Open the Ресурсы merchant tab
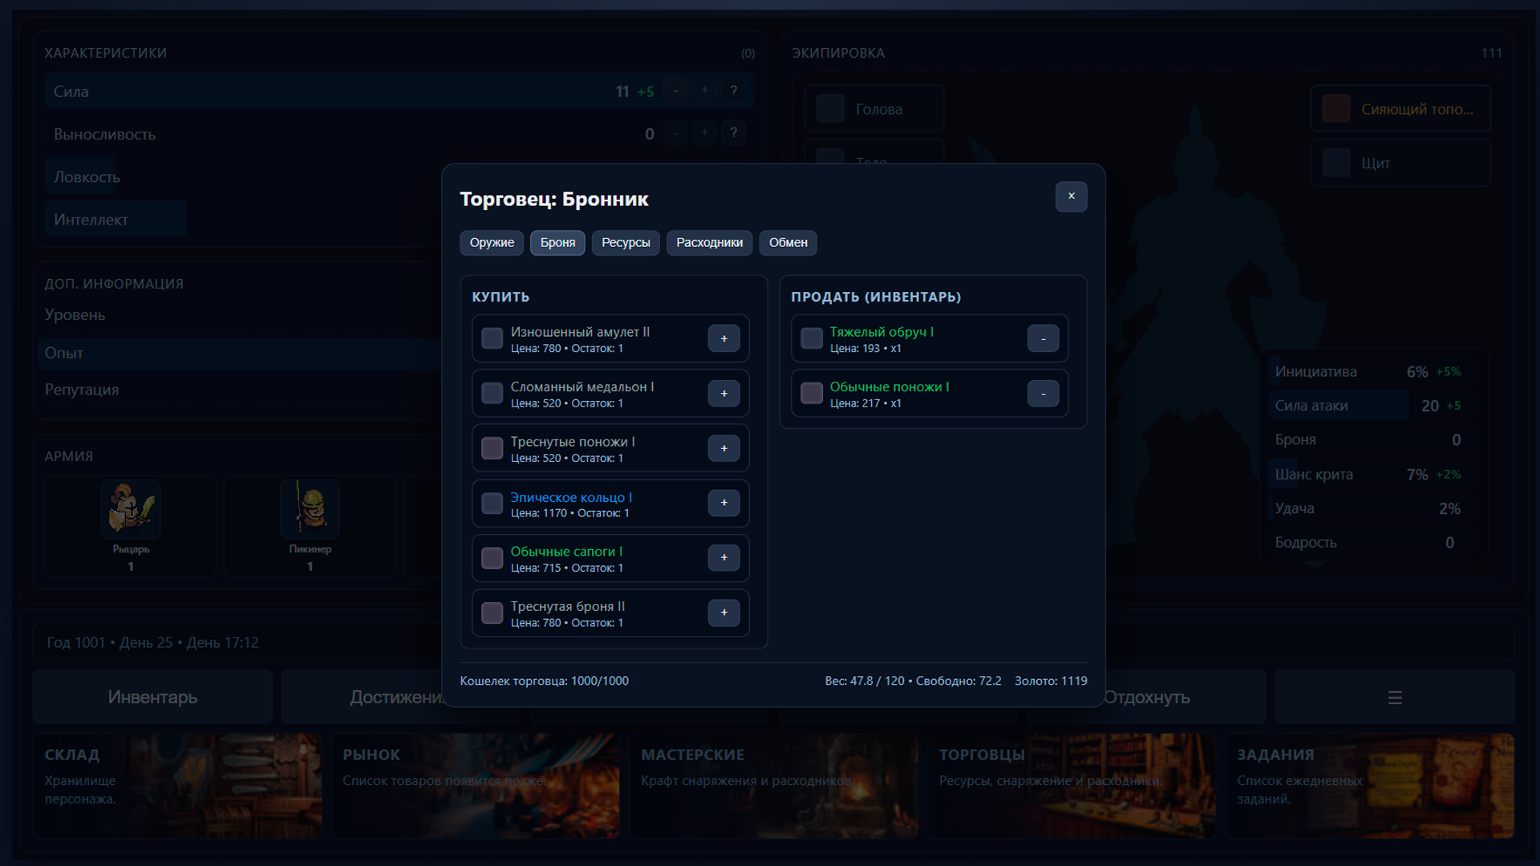This screenshot has width=1540, height=866. [625, 243]
